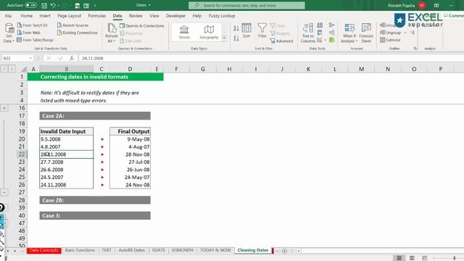
Task: Customize Quick Access Toolbar dropdown
Action: click(x=95, y=5)
